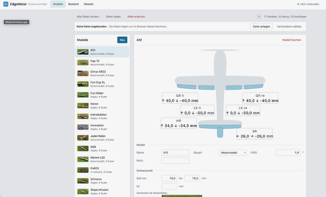Click Modell löschen link
Viewport: 326px width, 197px height.
point(291,40)
